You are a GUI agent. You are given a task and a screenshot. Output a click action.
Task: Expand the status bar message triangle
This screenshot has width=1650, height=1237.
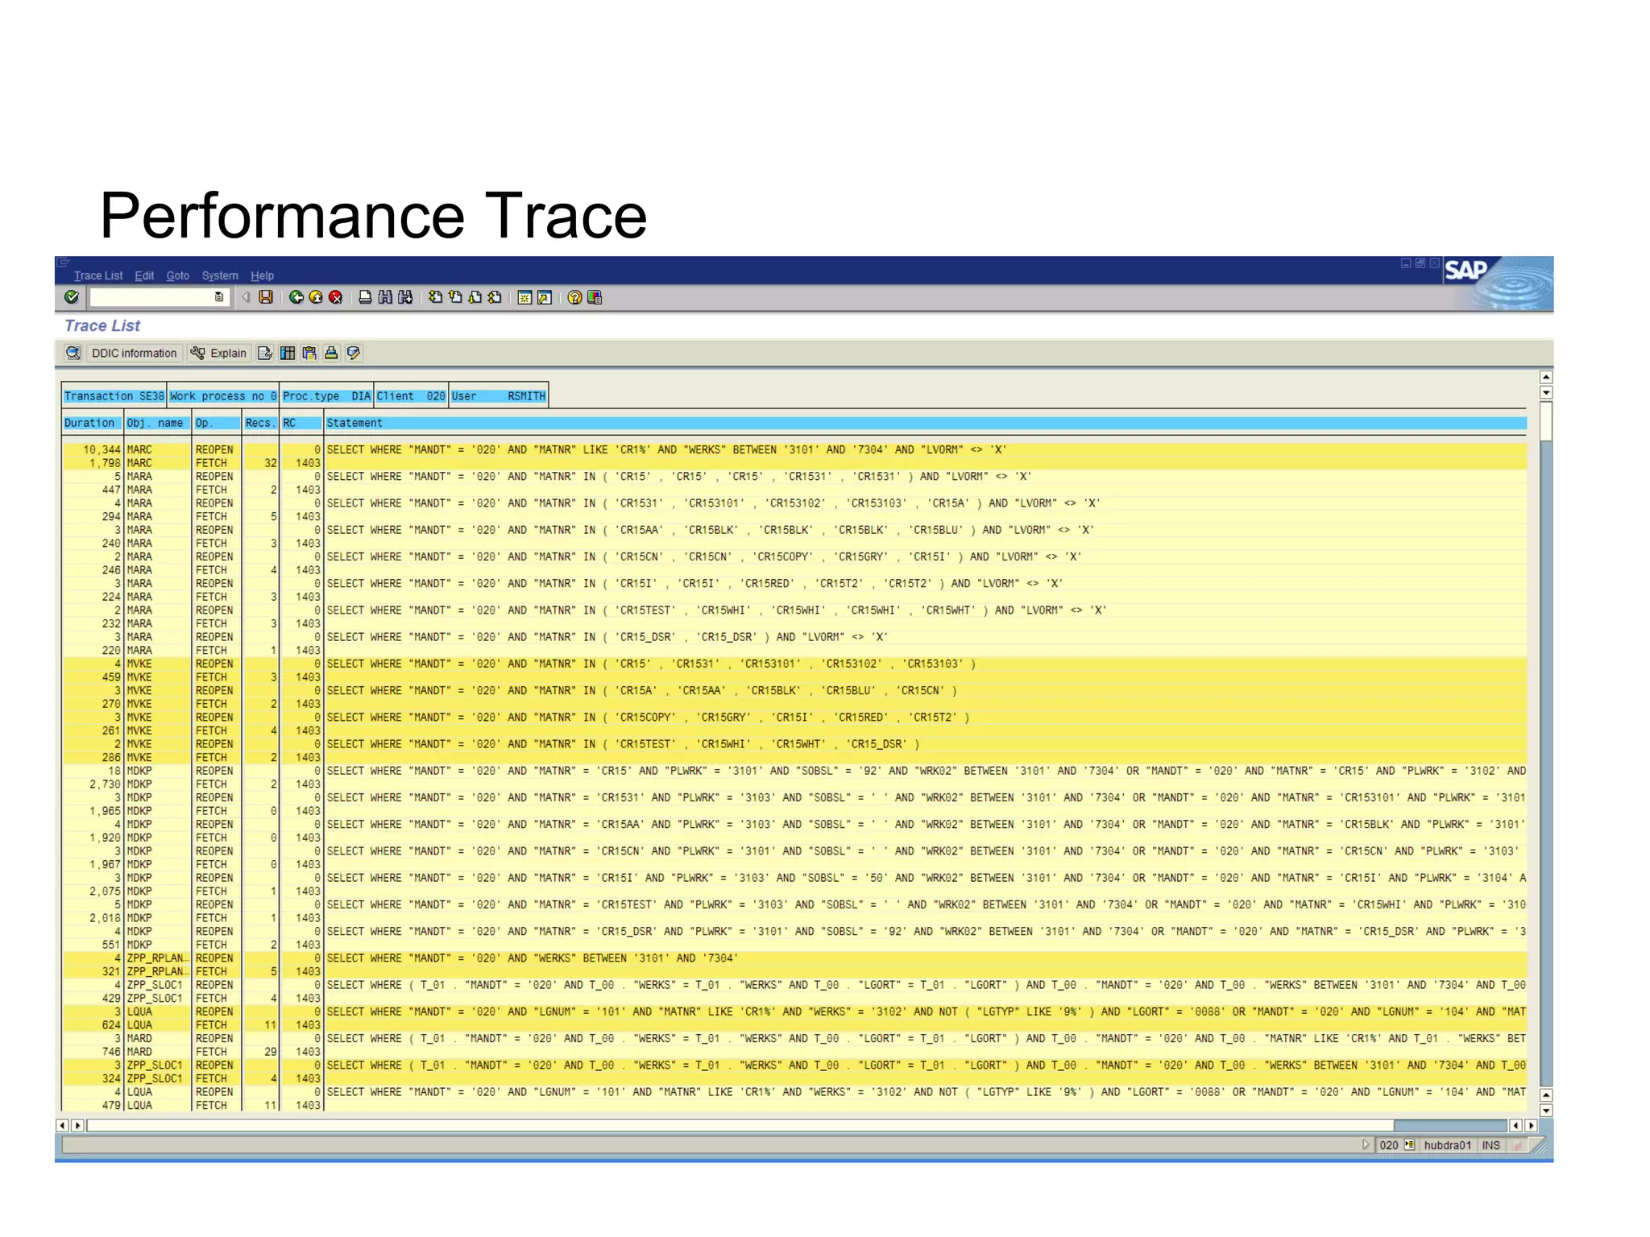[1366, 1144]
